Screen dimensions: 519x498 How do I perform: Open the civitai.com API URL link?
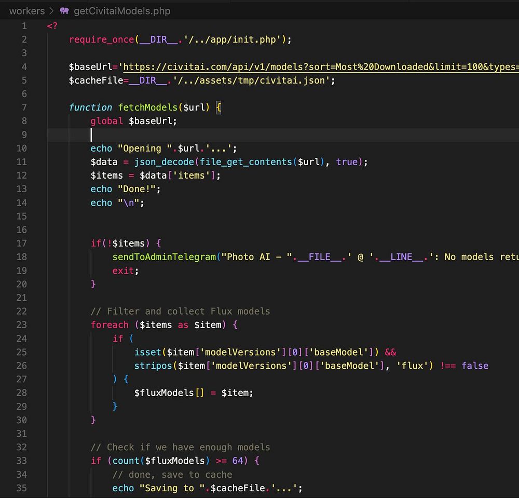tap(321, 67)
